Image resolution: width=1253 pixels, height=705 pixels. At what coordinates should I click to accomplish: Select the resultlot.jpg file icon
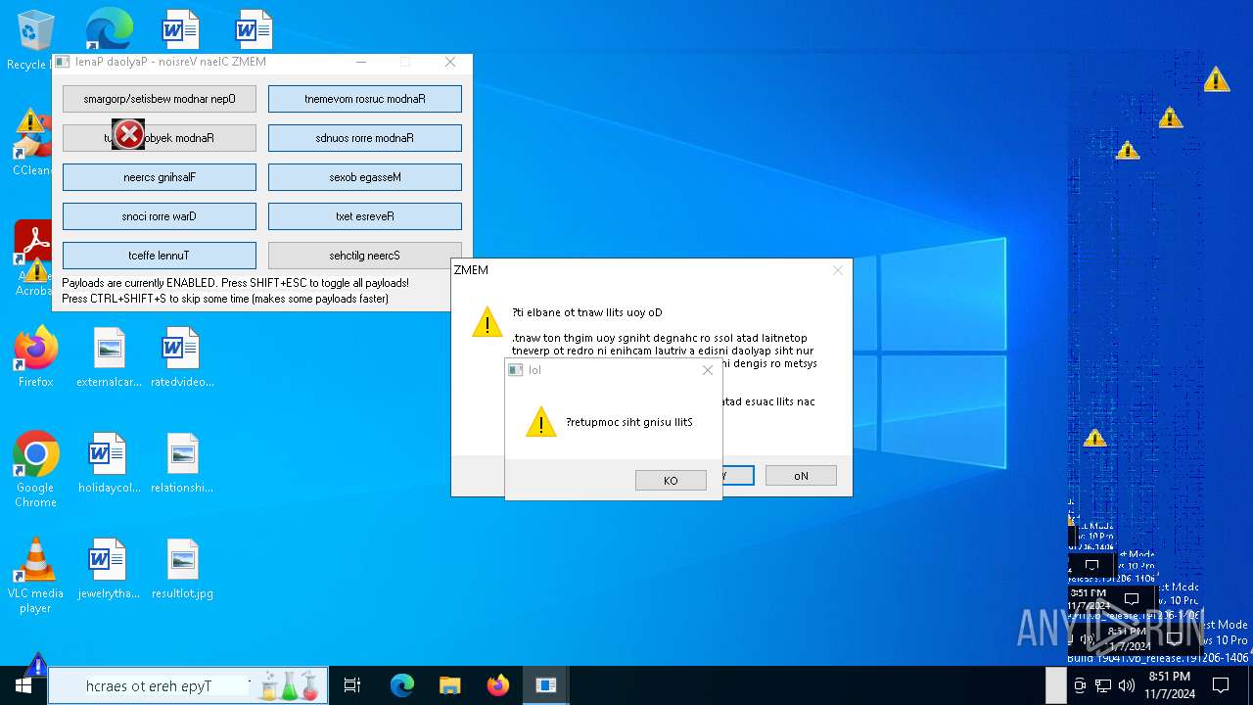point(182,569)
